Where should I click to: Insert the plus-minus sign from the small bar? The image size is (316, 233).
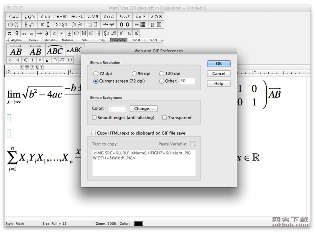(69, 33)
